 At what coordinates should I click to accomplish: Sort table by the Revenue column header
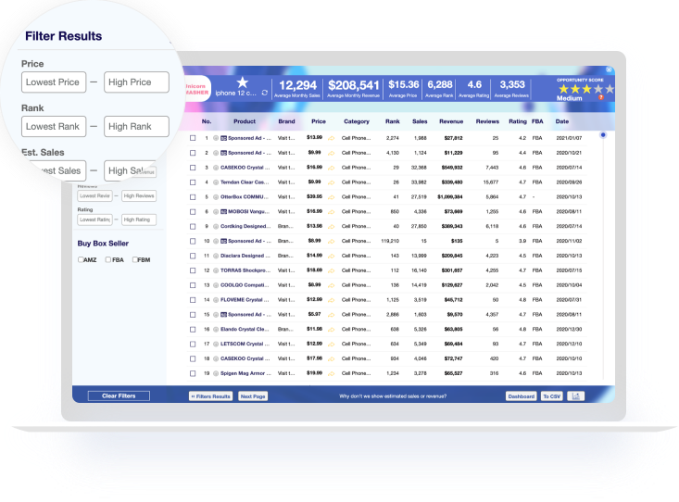click(451, 121)
